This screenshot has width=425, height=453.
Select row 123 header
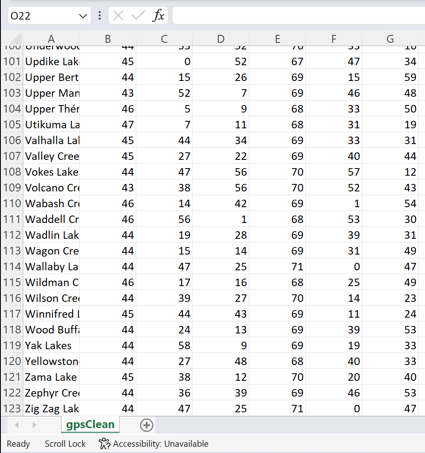click(12, 408)
